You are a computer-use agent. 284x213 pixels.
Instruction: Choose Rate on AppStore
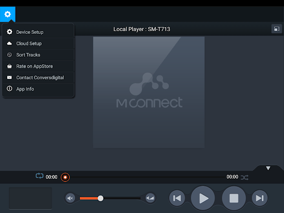(38, 66)
